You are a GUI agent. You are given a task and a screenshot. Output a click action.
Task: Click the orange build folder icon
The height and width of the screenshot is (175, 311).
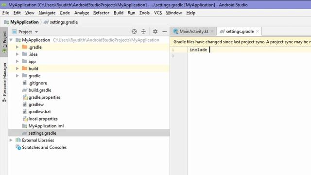(25, 69)
